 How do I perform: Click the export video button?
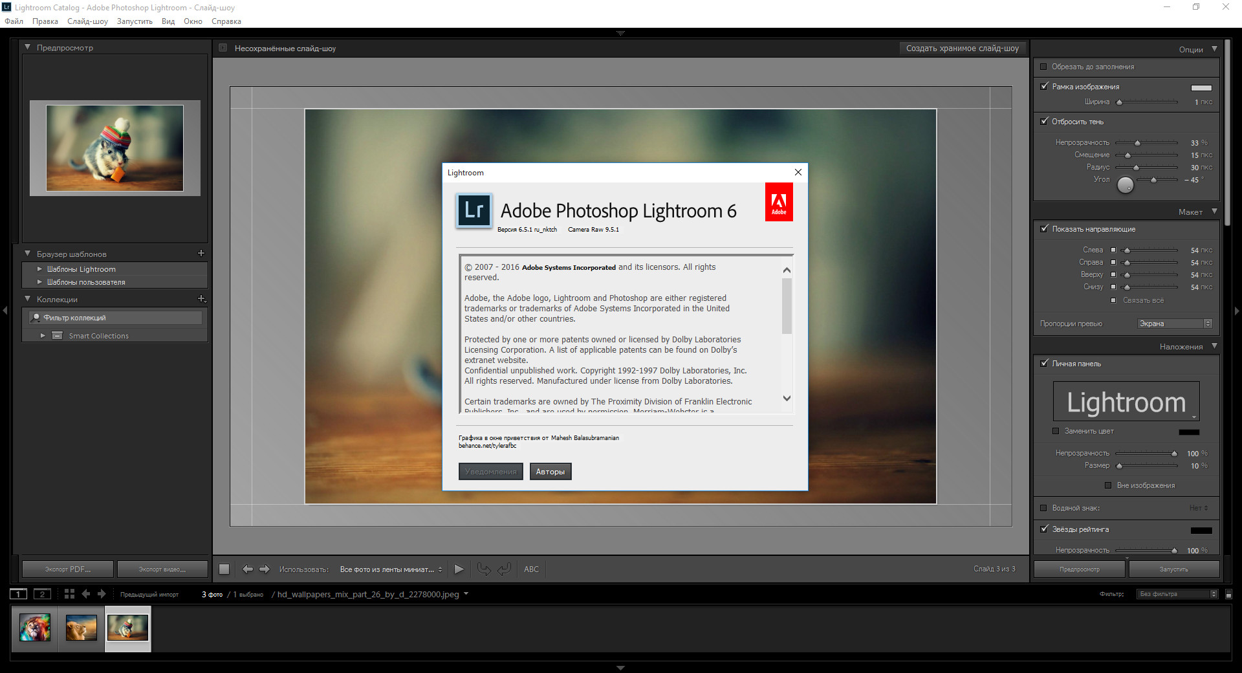click(162, 569)
